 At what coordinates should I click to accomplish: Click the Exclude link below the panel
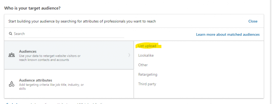[12, 103]
